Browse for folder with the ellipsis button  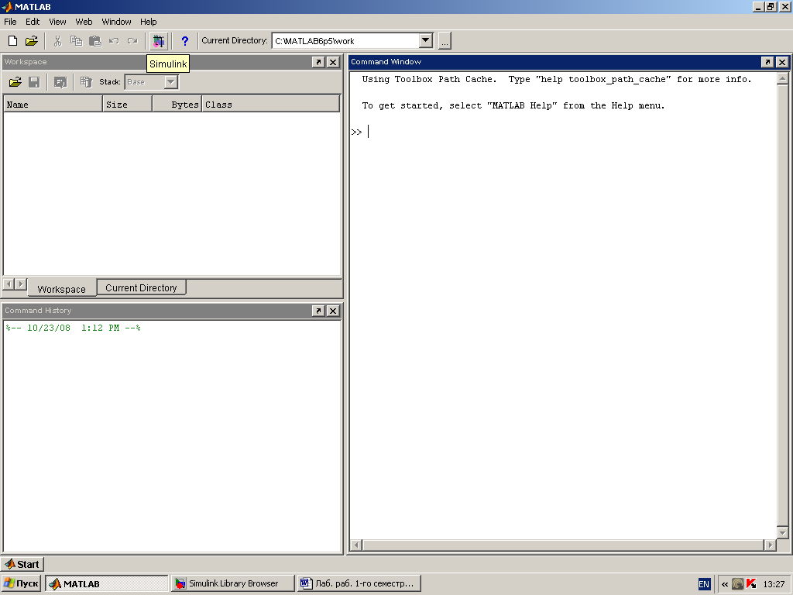445,41
